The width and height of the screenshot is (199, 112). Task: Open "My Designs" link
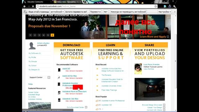click(34, 70)
